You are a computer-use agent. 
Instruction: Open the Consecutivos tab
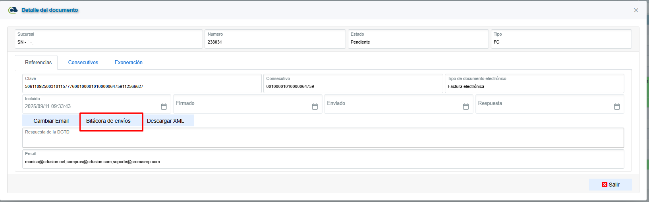(83, 63)
